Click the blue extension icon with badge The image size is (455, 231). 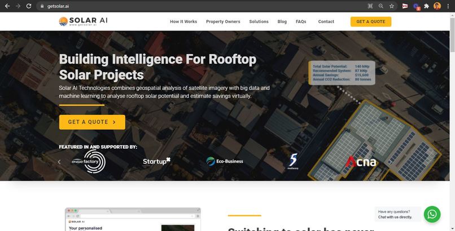pos(416,6)
